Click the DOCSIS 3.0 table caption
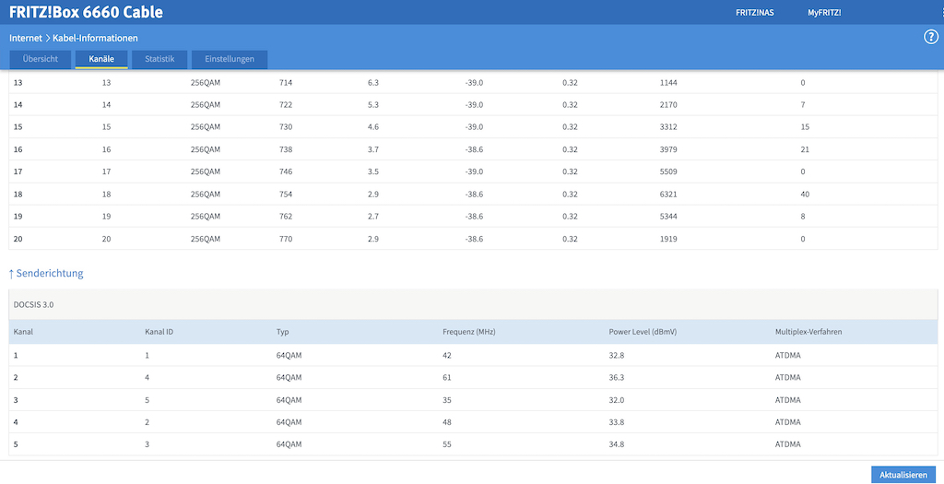 point(33,303)
